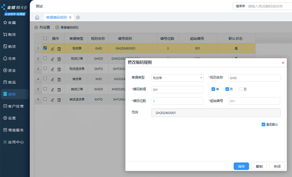Uncheck the 月 month checkbox

227,89
